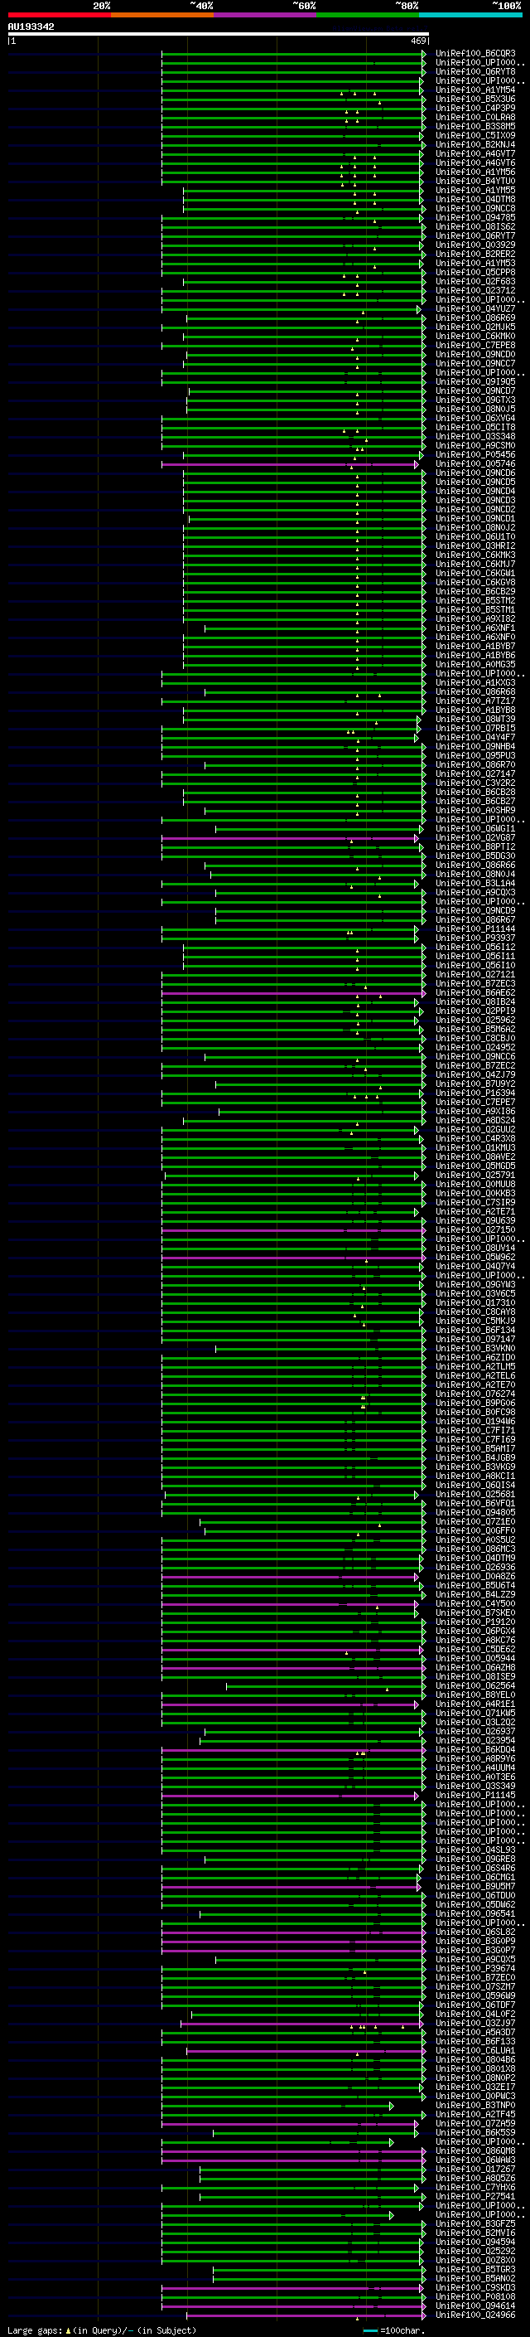Open hit UniRef100_A1YM54
Viewport: 530px width, 2337px height.
click(475, 90)
